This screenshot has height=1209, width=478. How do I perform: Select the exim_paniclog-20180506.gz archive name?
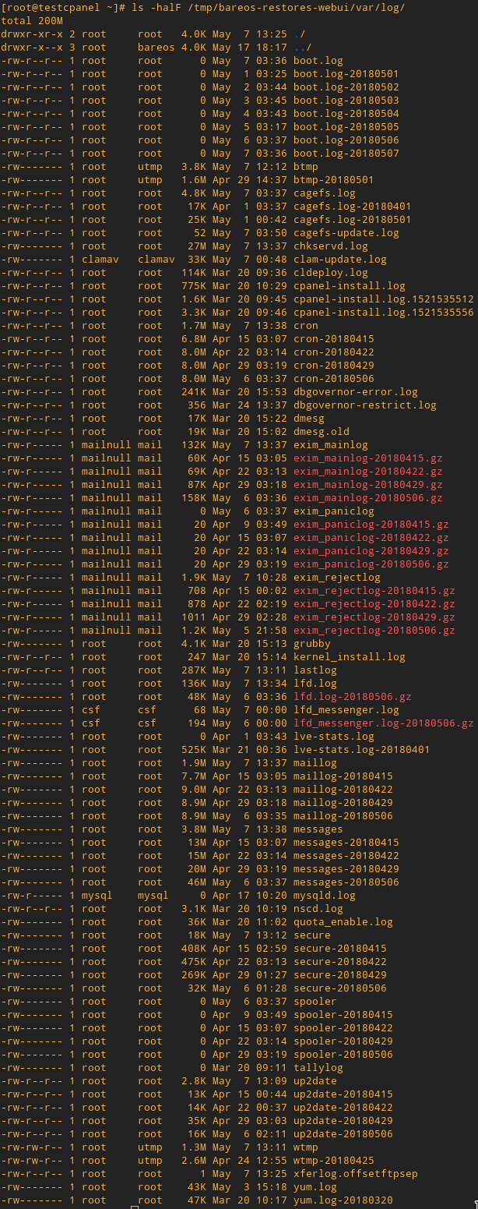[x=371, y=564]
